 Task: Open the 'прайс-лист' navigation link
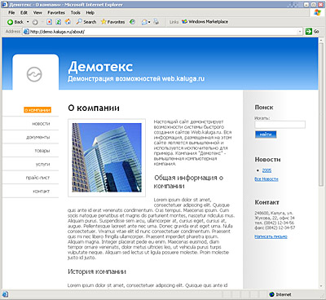(x=37, y=178)
